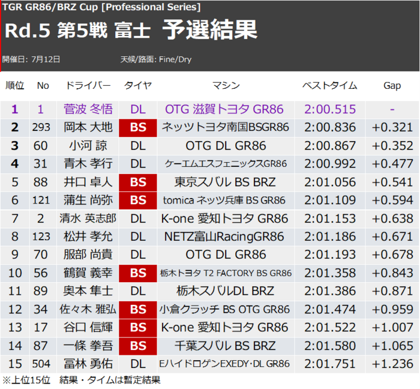Click the weather info Fine/Dry

tap(175, 59)
